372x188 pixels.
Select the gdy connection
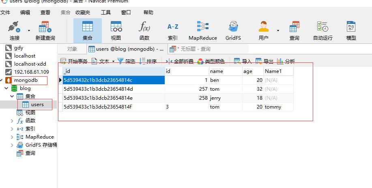[x=19, y=48]
